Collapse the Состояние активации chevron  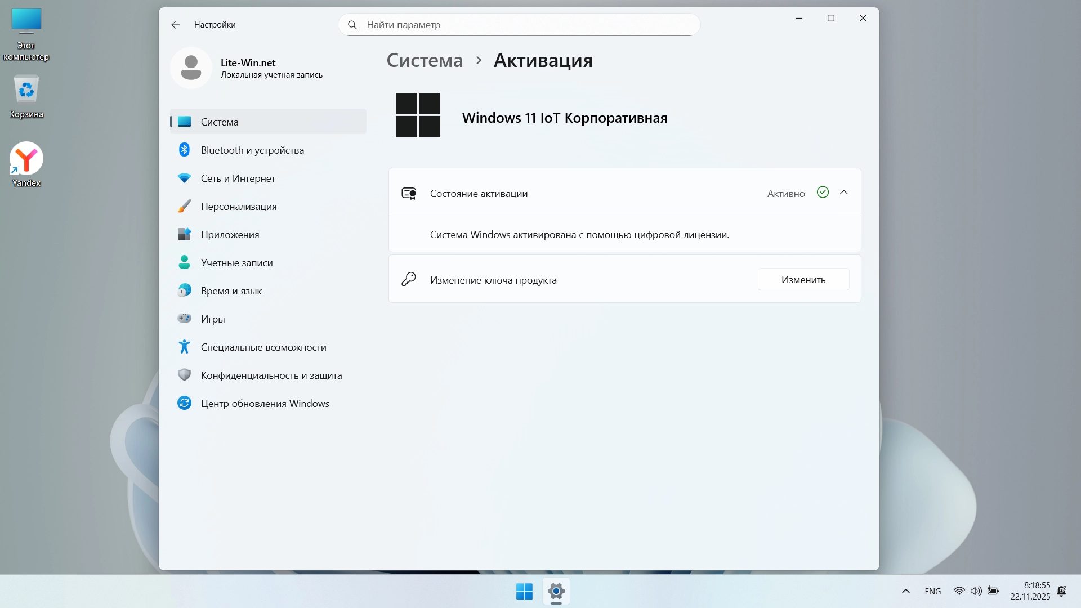pos(843,193)
